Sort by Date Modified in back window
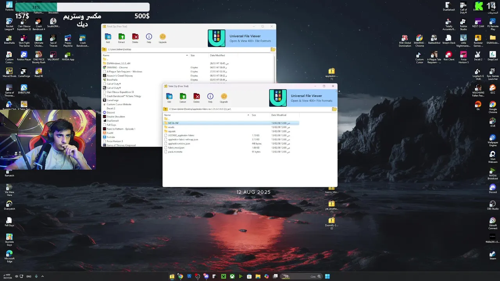 [223, 55]
